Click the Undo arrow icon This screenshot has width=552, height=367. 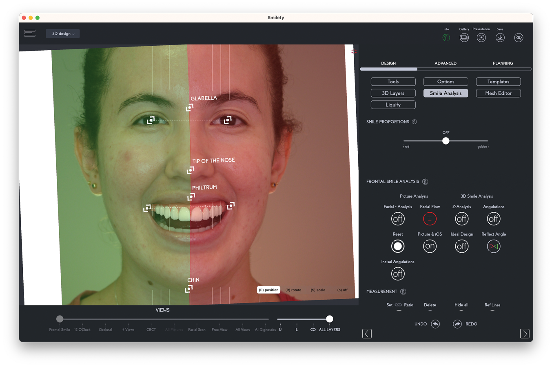(x=435, y=324)
